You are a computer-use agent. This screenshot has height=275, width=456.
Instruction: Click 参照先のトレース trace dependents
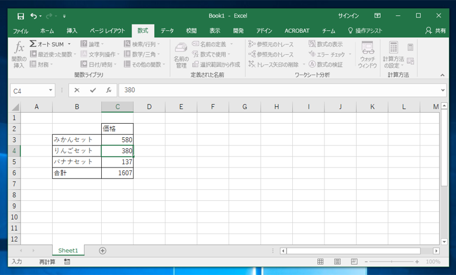[271, 54]
